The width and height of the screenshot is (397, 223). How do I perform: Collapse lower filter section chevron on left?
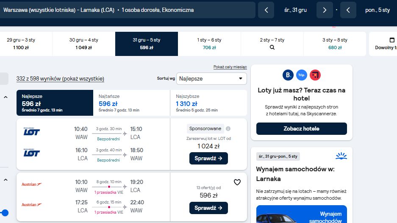pos(6,180)
